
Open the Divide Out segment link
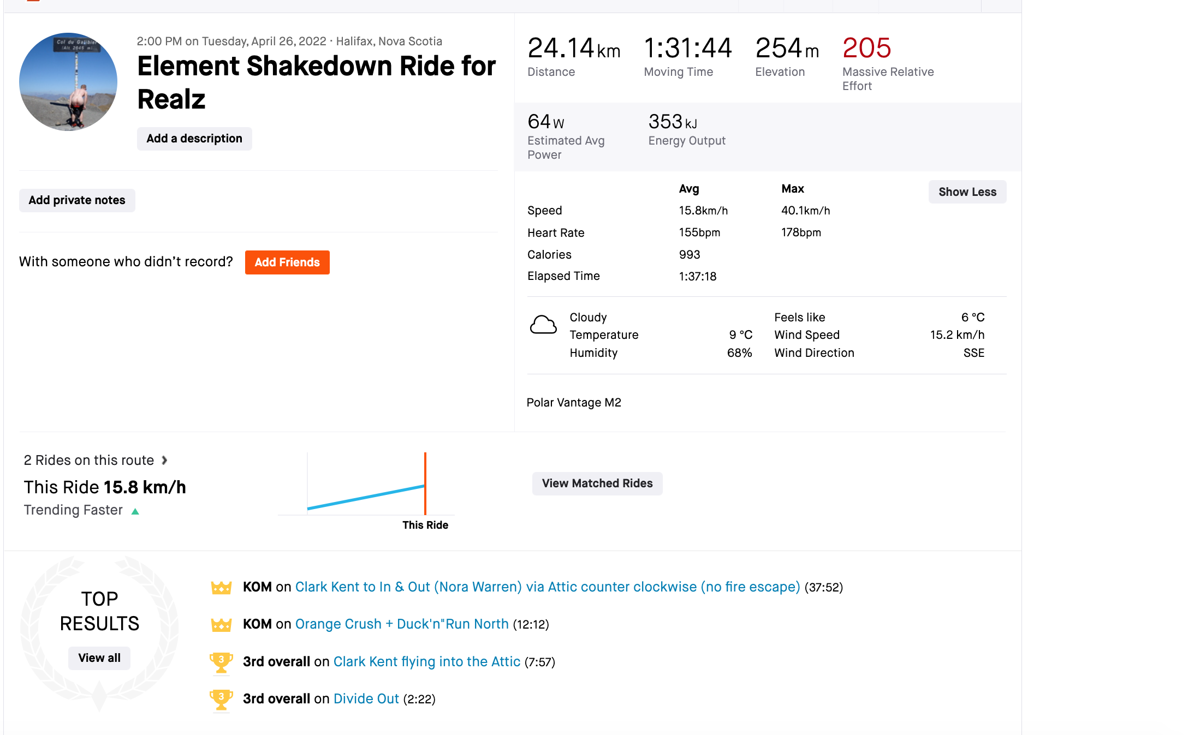[366, 699]
